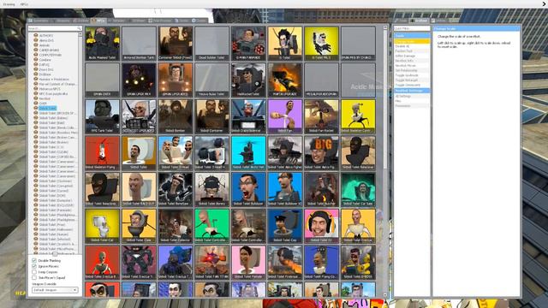Screen dimensions: 548x308
Task: Switch to the Spawnlists tab
Action: [39, 21]
